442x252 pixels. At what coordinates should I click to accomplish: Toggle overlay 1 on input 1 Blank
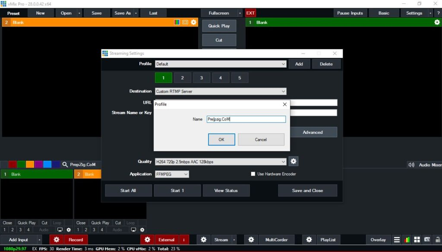coord(4,230)
